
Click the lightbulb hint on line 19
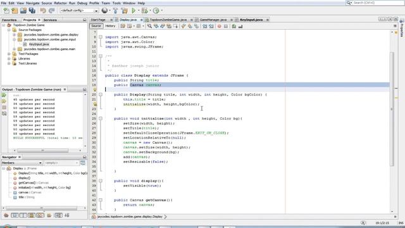point(95,90)
